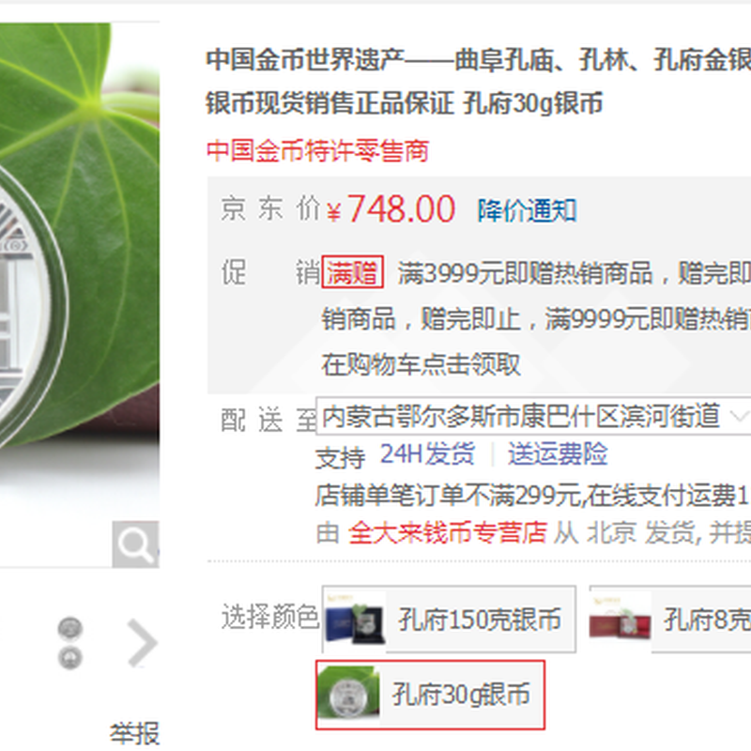This screenshot has width=751, height=751.
Task: Open the 全大来钱币专营店 store link
Action: [448, 532]
